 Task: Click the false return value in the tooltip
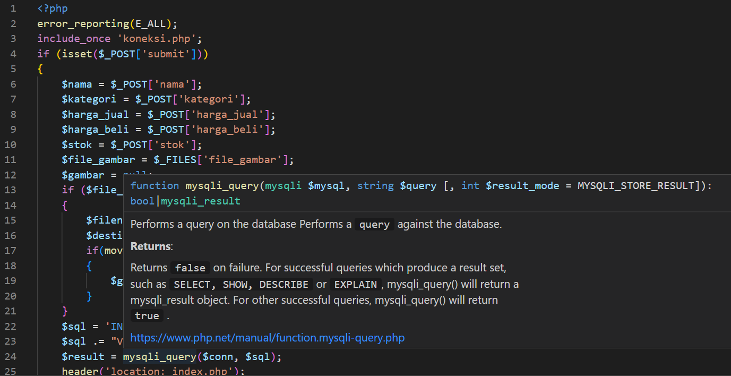tap(190, 268)
